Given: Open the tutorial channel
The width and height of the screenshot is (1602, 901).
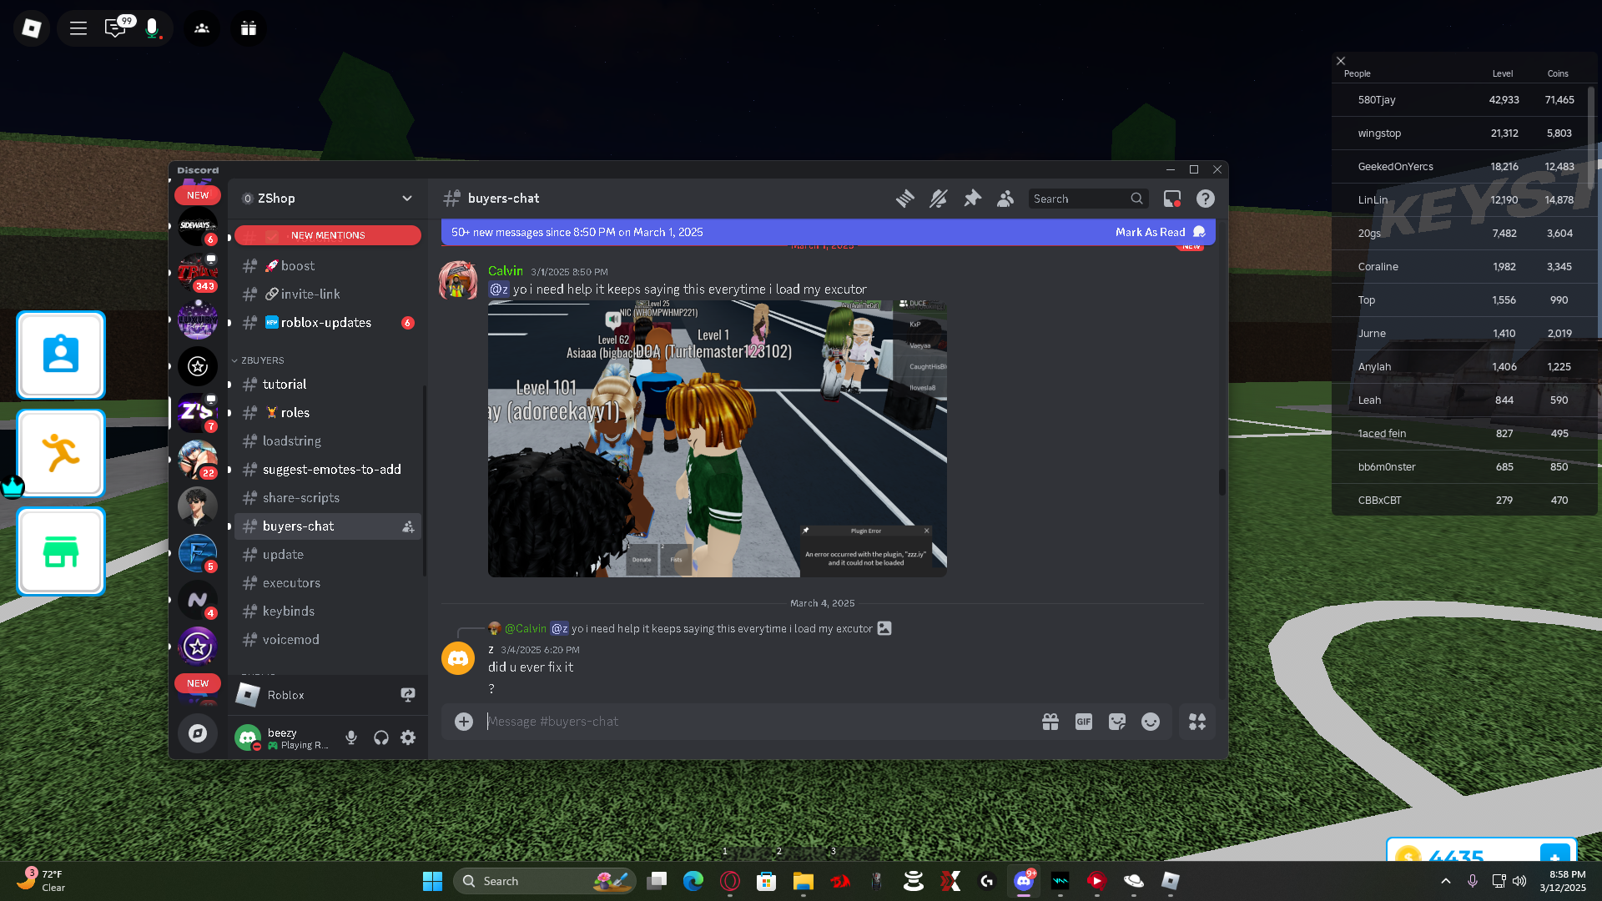Looking at the screenshot, I should [328, 385].
